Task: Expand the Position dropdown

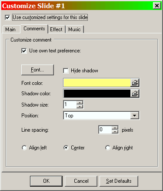Action: [x=135, y=116]
